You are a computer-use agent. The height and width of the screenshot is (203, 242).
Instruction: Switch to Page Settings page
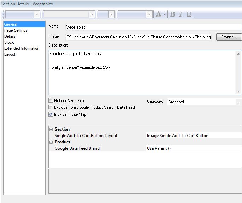(16, 30)
